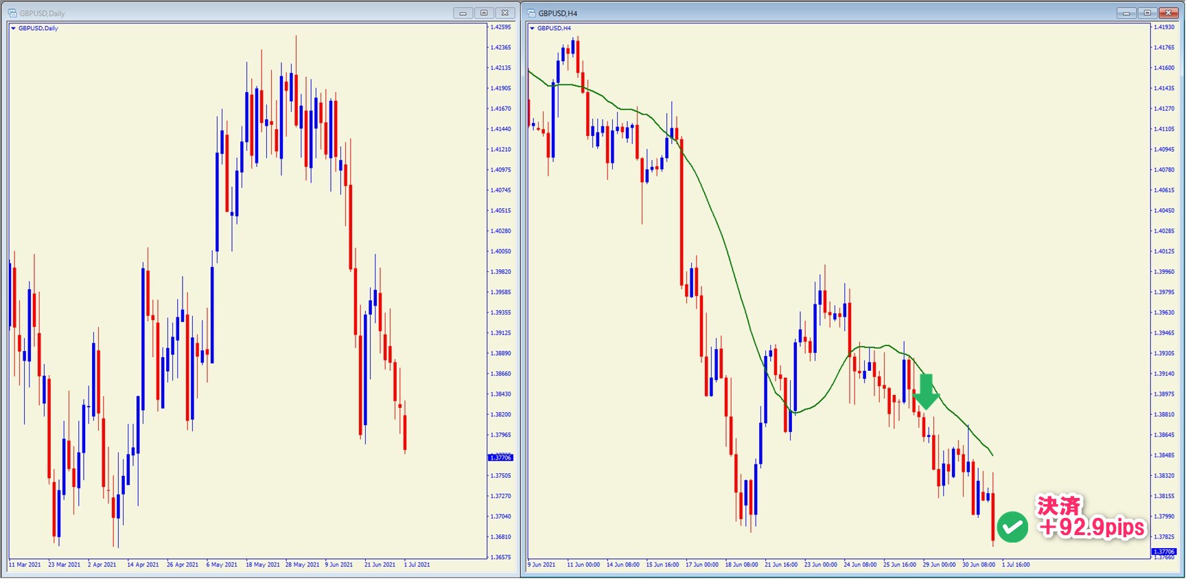Click the GBPUSD,H4 label inside the chart

554,28
